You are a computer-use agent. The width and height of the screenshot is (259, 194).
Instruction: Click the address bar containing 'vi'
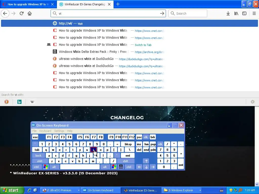point(108,13)
